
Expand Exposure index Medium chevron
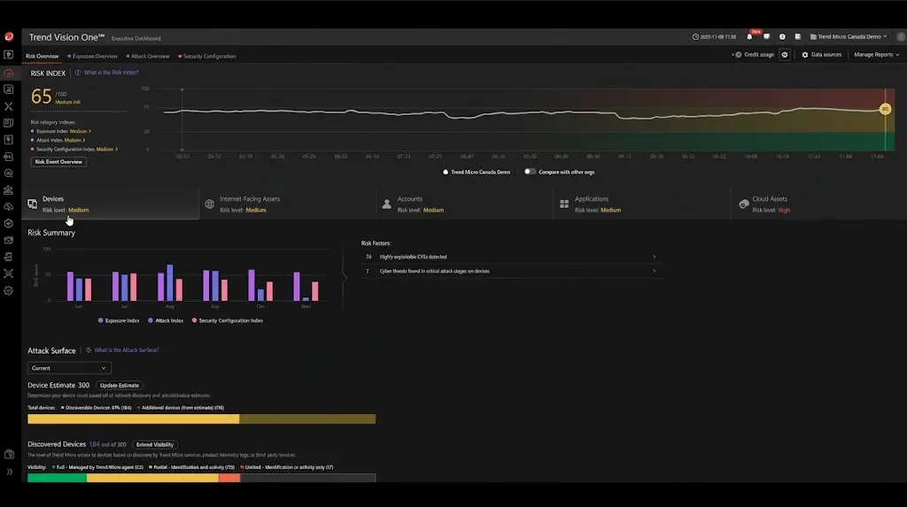[89, 131]
